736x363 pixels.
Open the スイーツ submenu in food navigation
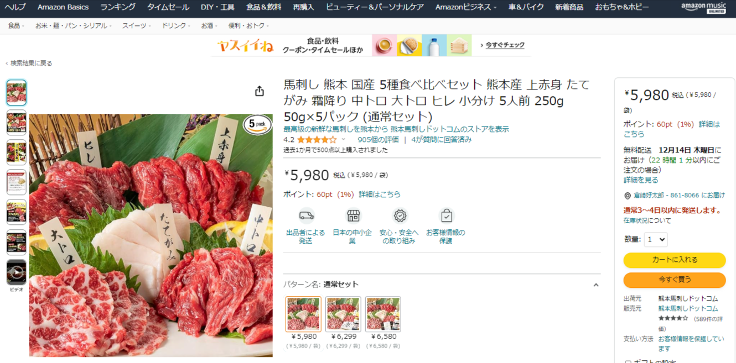(x=136, y=26)
